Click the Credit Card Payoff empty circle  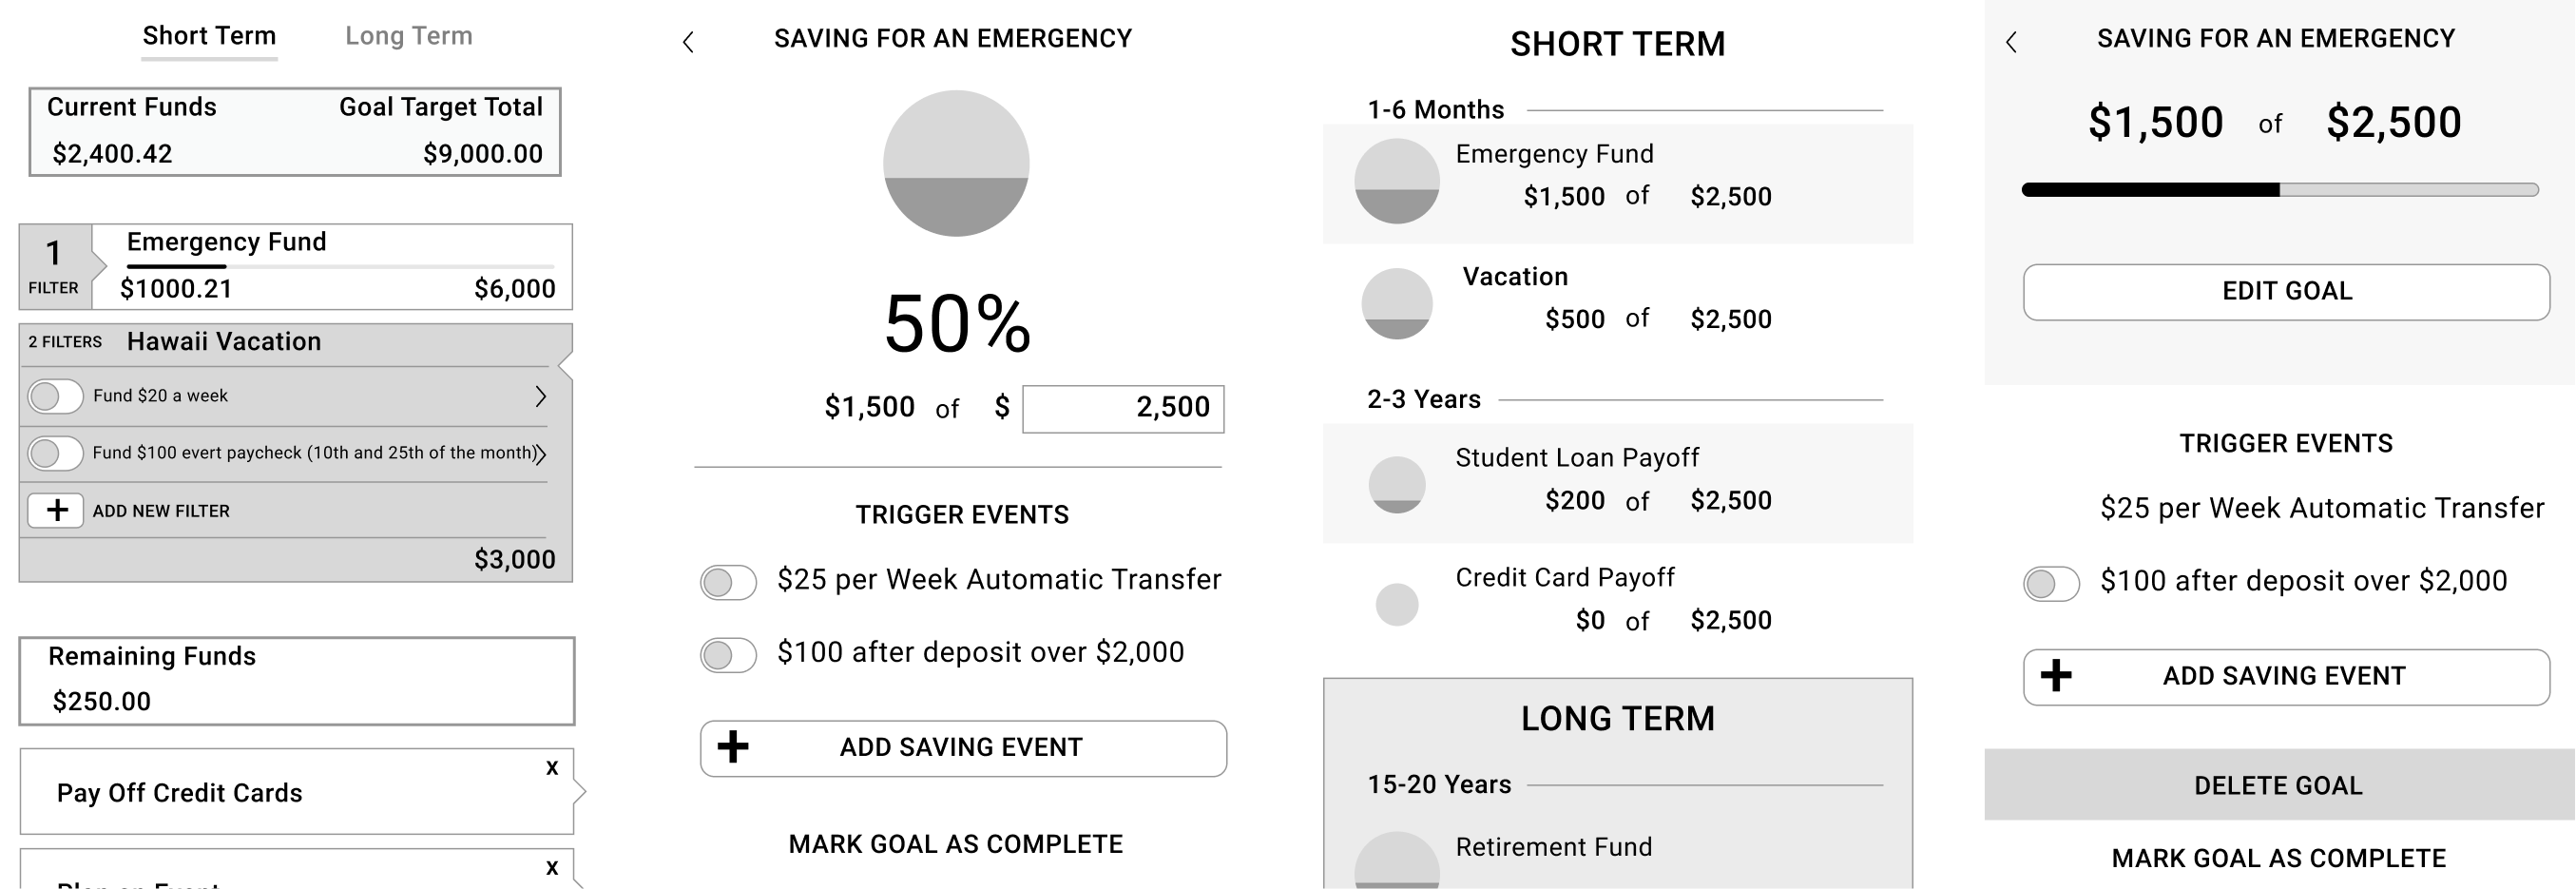[1396, 605]
